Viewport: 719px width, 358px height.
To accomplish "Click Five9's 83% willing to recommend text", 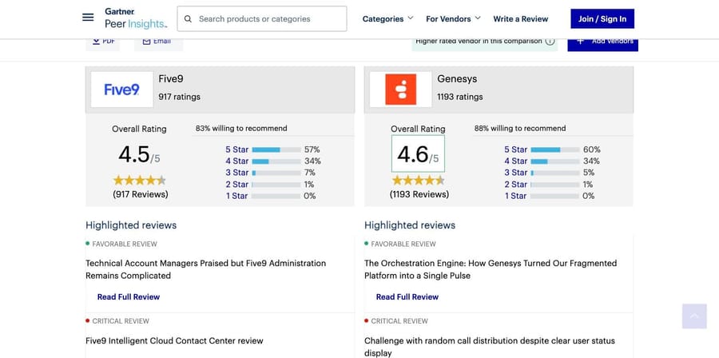I will tap(241, 129).
